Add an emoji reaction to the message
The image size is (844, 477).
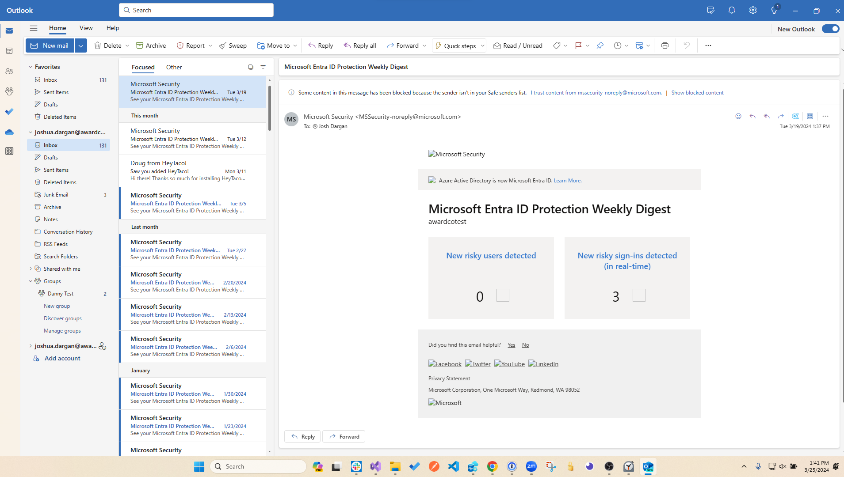tap(738, 116)
